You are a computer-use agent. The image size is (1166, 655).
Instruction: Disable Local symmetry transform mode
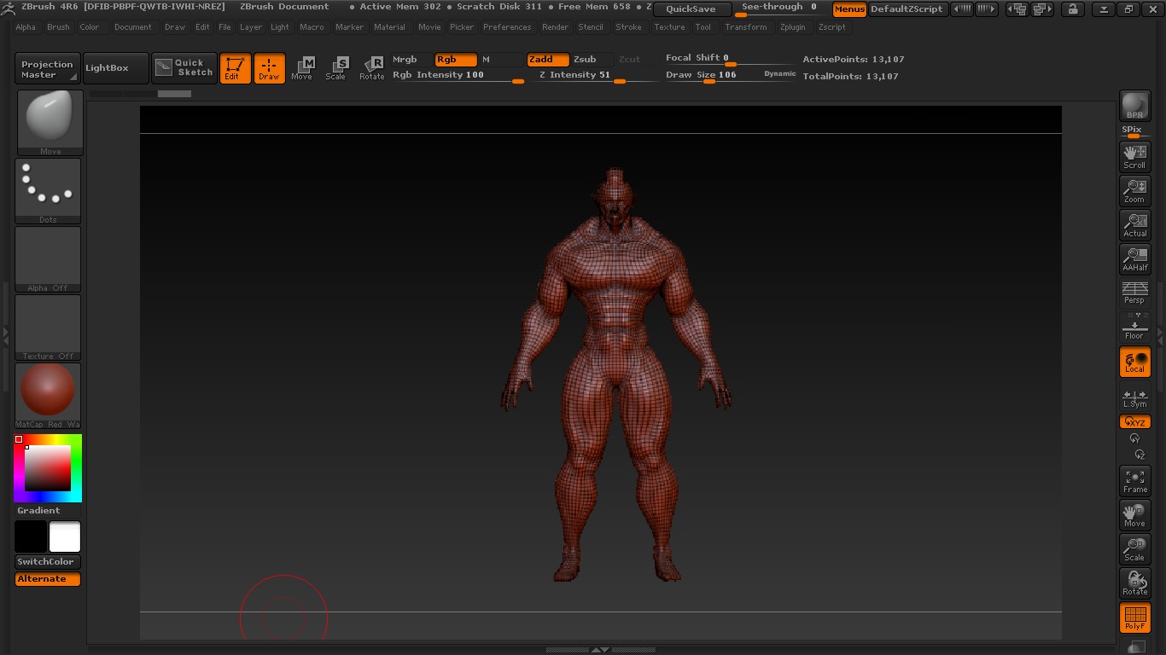pyautogui.click(x=1134, y=362)
